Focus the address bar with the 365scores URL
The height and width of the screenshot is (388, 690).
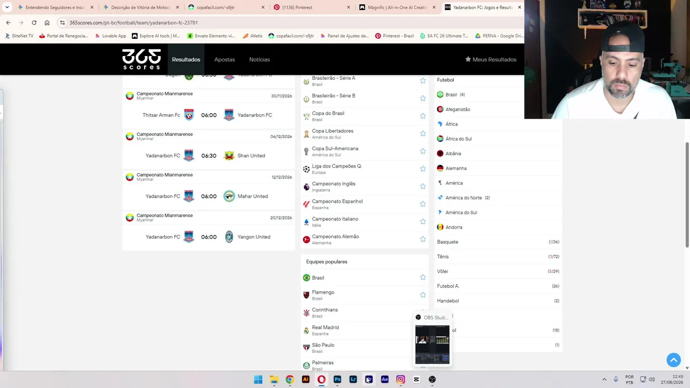(291, 23)
